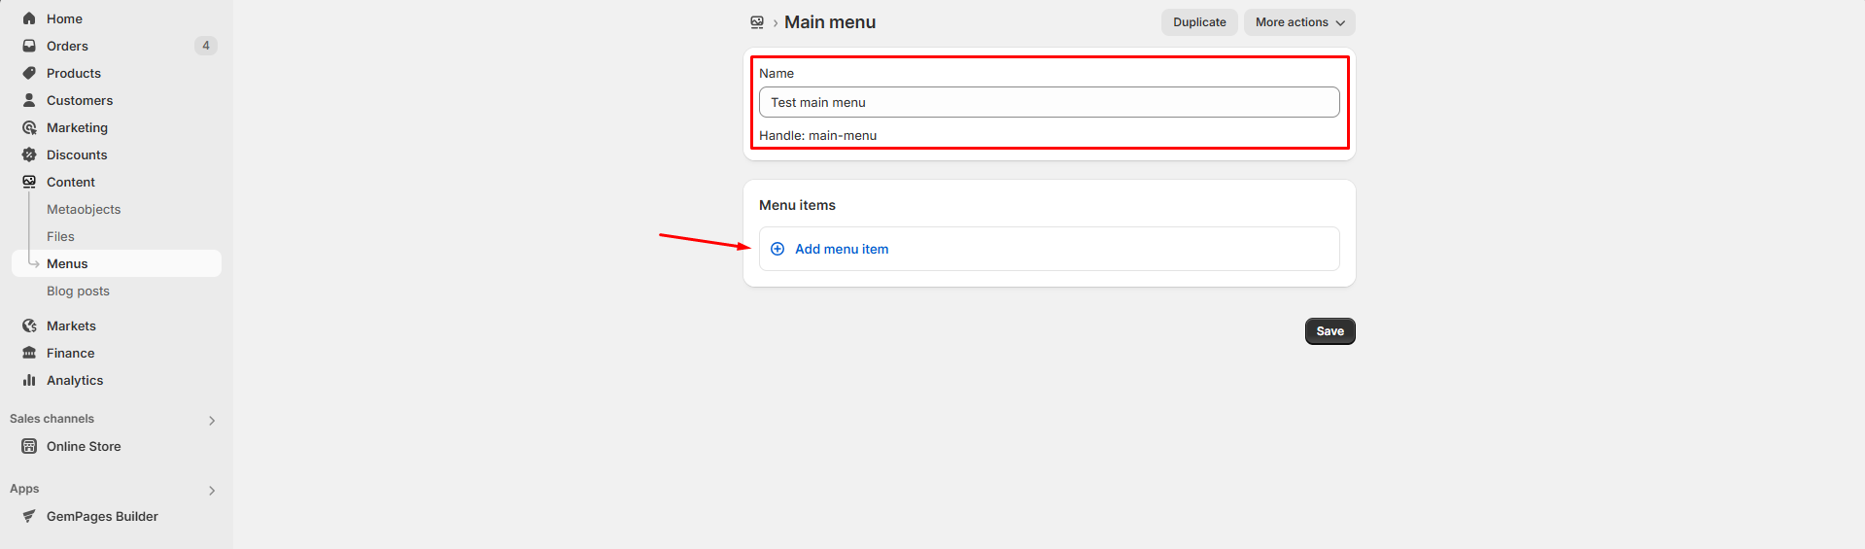Click the Products tag icon
1865x549 pixels.
tap(29, 73)
